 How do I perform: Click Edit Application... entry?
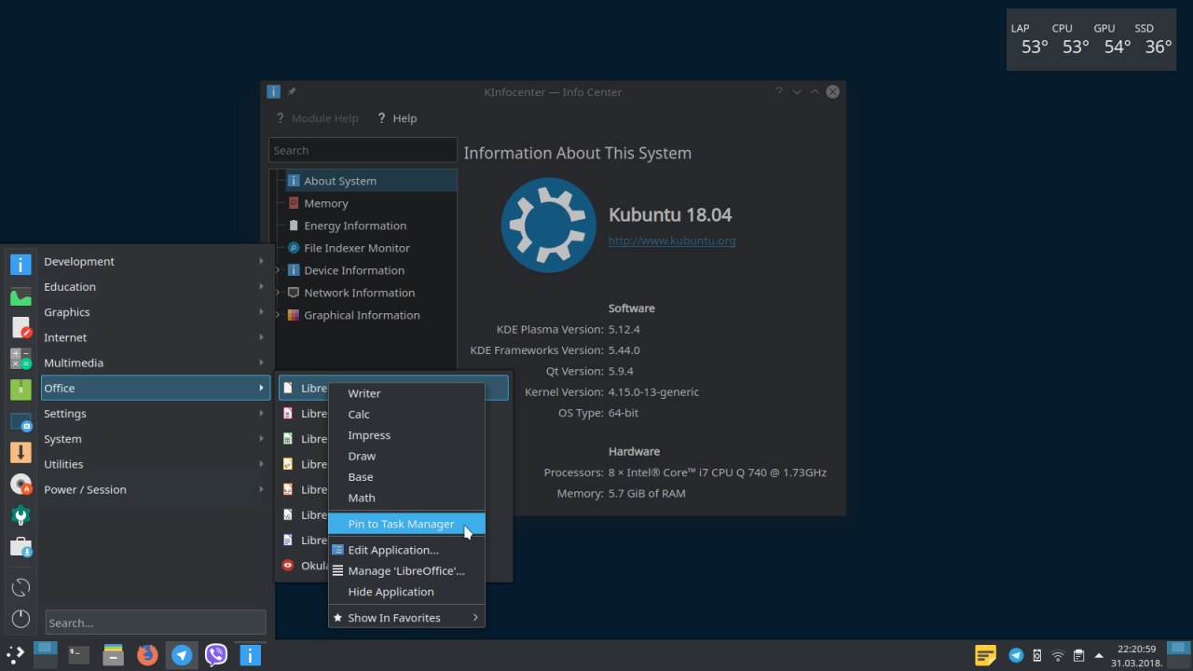[x=406, y=550]
